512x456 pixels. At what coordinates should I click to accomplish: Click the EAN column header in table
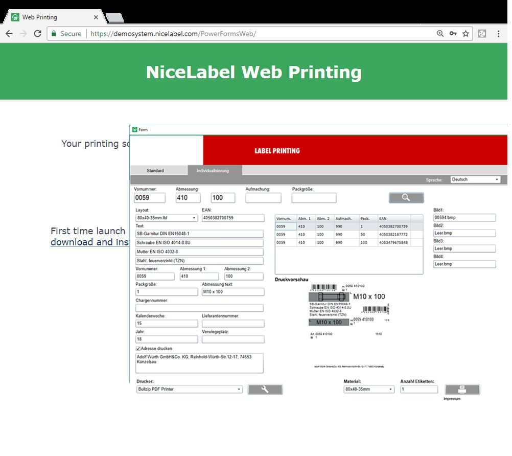394,218
